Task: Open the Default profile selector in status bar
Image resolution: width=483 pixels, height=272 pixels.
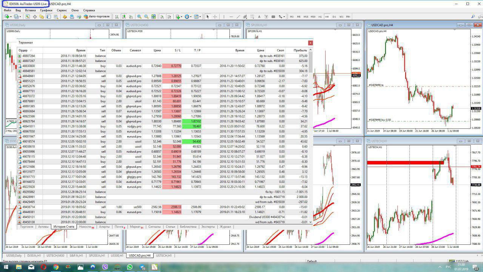Action: coord(312,261)
